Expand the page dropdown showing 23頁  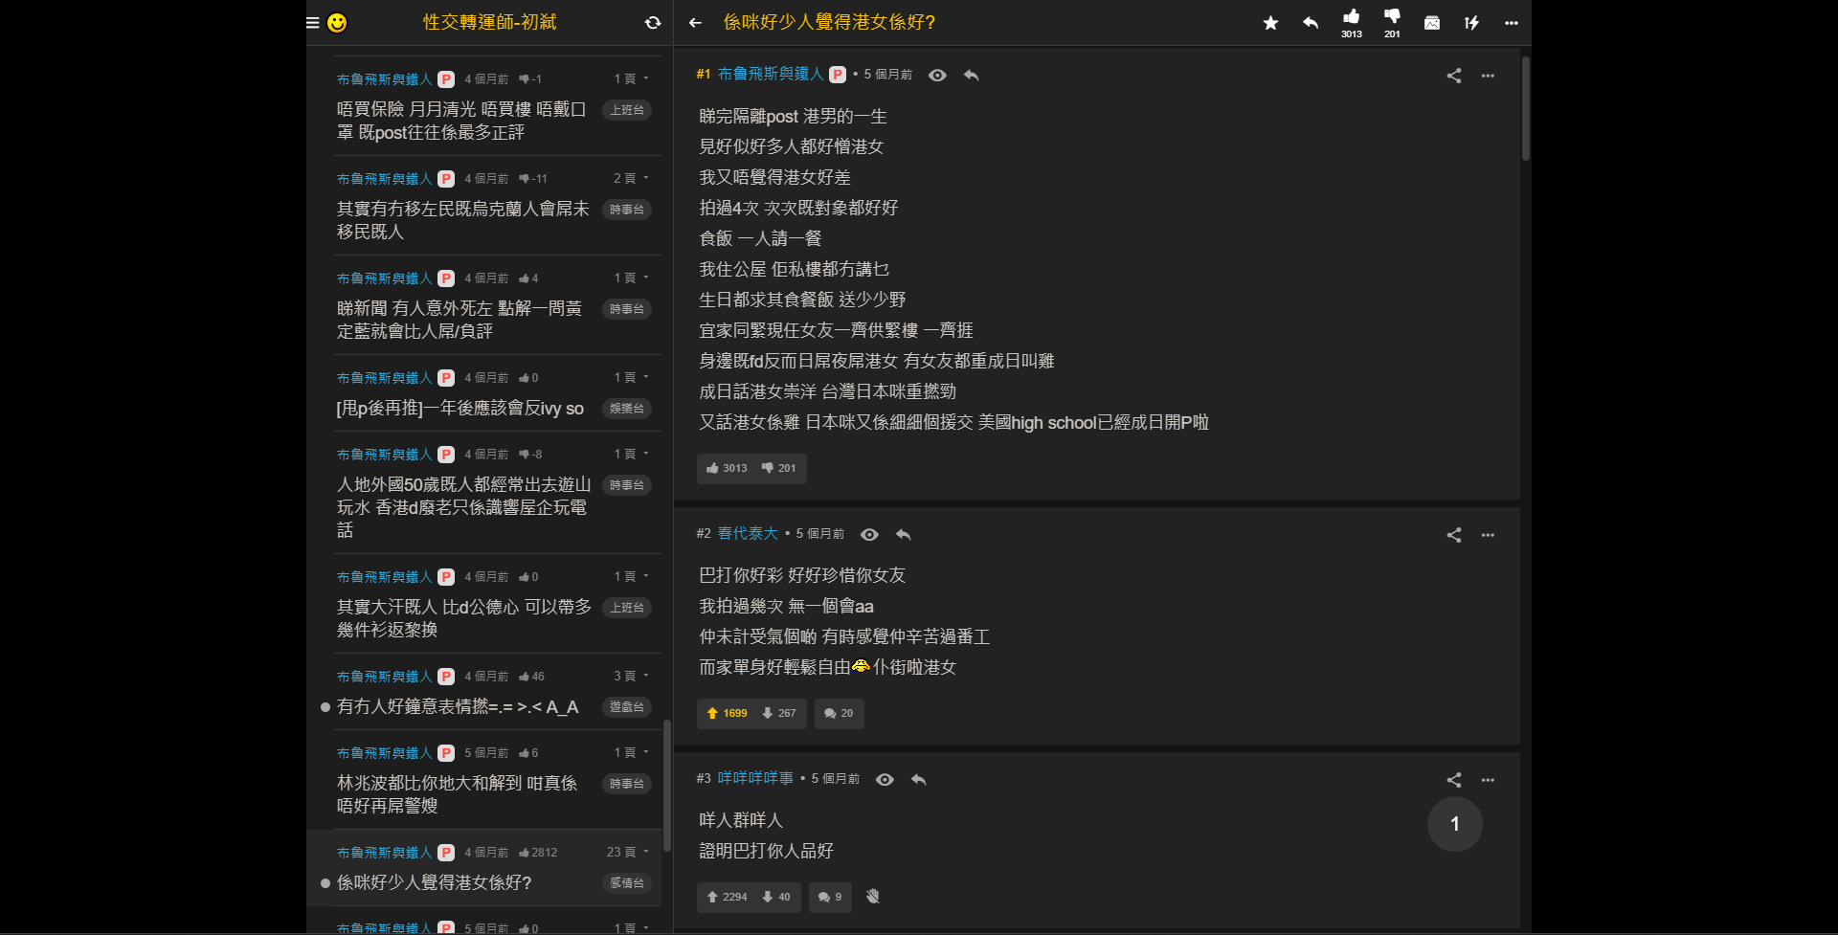click(628, 851)
